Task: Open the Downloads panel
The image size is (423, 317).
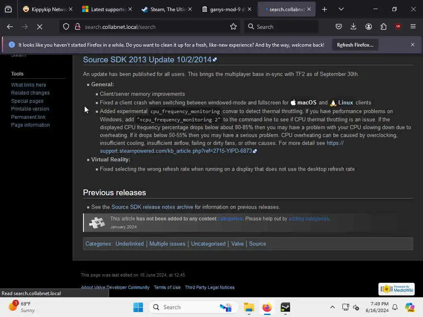Action: pyautogui.click(x=354, y=26)
